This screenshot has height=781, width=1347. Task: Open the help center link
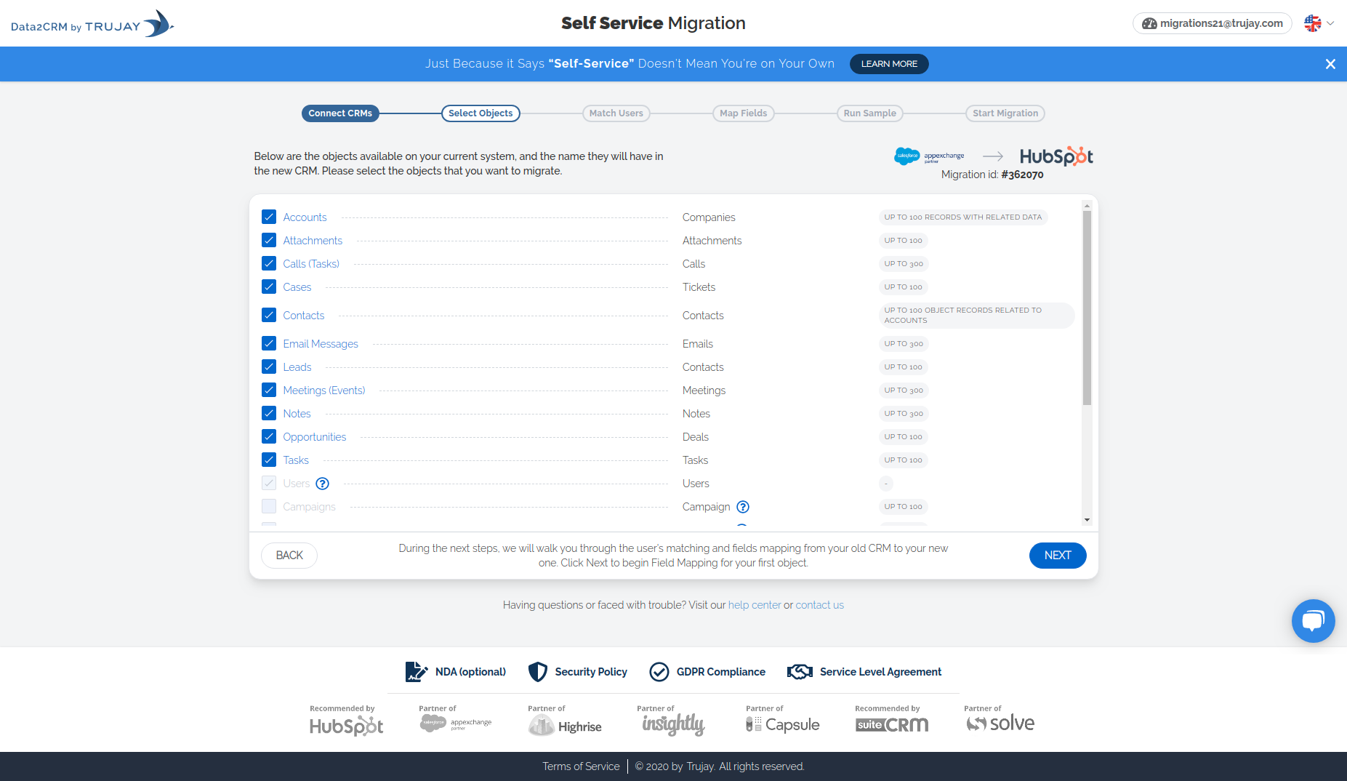pos(755,605)
